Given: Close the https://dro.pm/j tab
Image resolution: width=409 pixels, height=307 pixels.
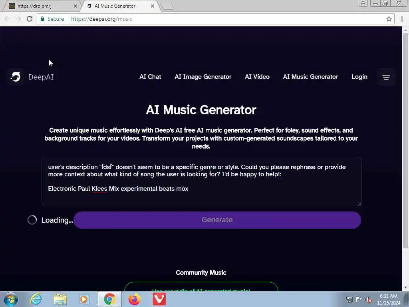Looking at the screenshot, I should click(75, 6).
